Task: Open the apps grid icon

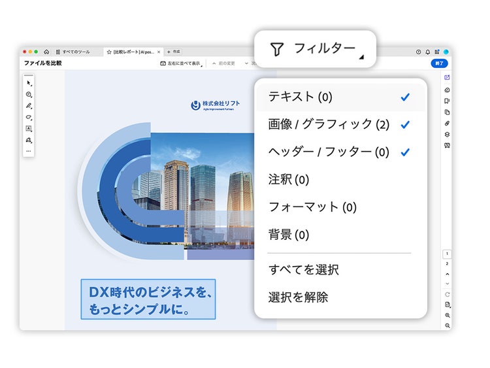Action: tap(437, 52)
